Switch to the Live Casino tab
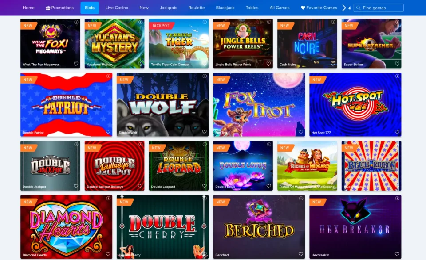This screenshot has height=260, width=426. pos(117,8)
